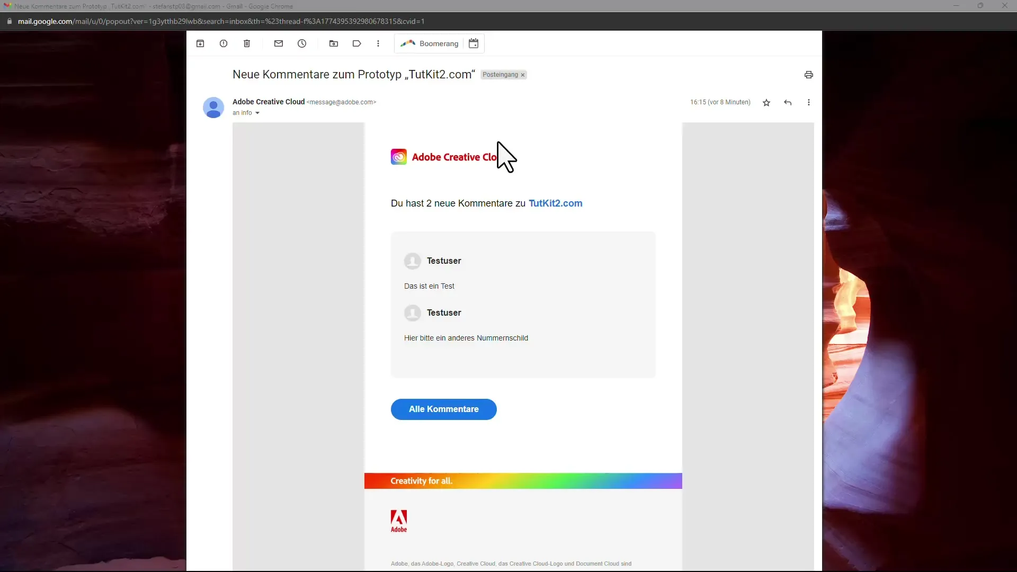Select the comment 'Hier bitte ein anderes Nummernschild'

466,338
